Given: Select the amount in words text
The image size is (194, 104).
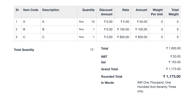Looking at the screenshot, I should (x=156, y=87).
